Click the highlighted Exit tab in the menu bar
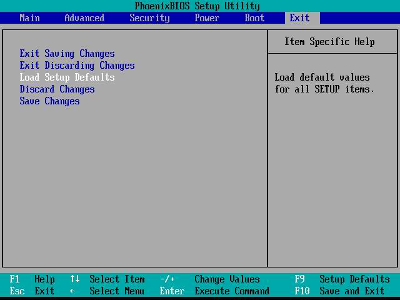This screenshot has height=300, width=400. tap(299, 17)
